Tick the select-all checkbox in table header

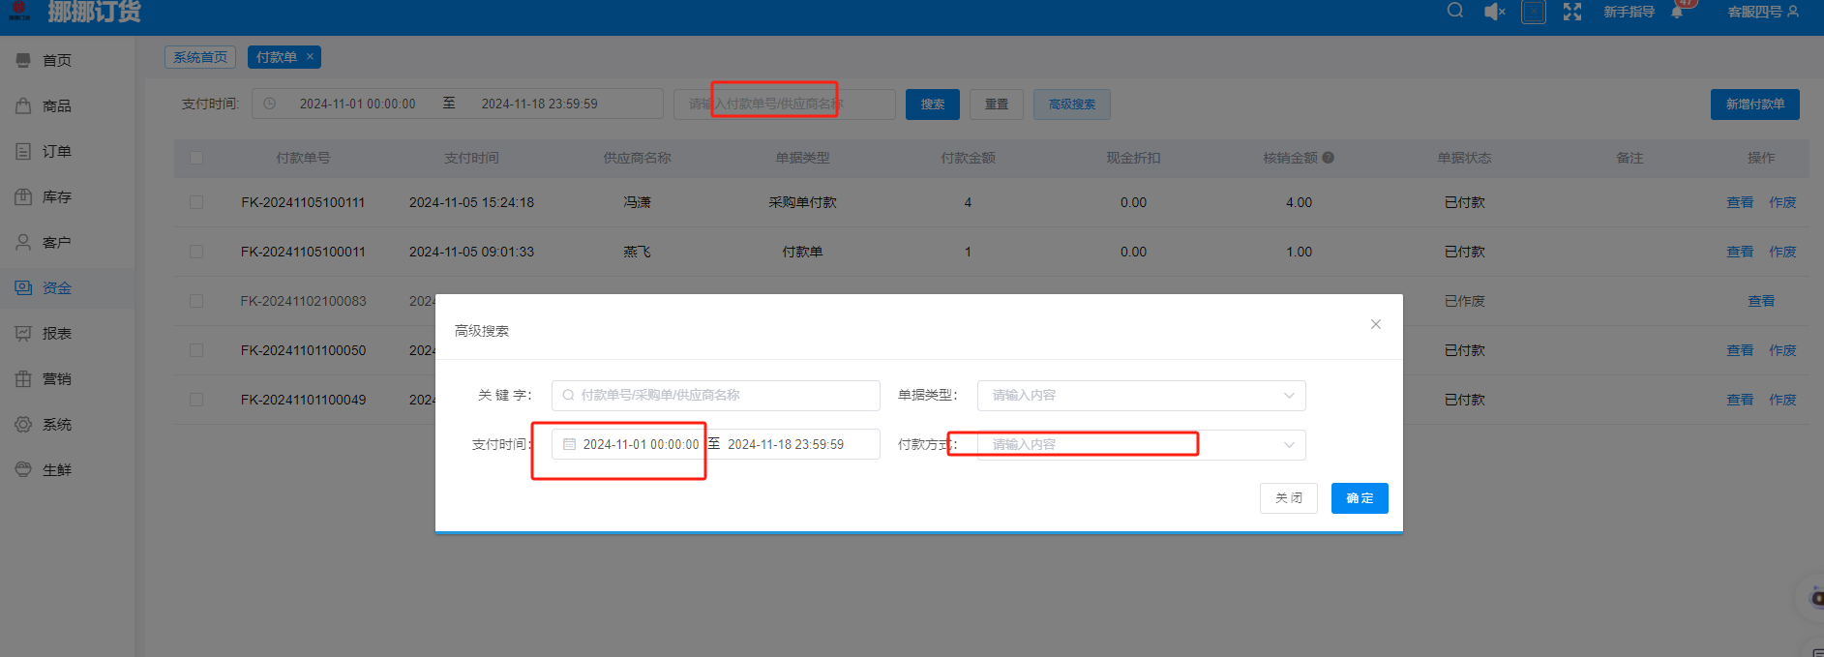196,158
